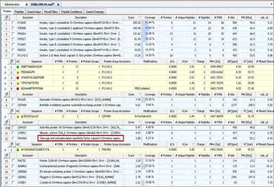274x187 pixels.
Task: Check the box for Cystatin-A protein
Action: (13, 182)
